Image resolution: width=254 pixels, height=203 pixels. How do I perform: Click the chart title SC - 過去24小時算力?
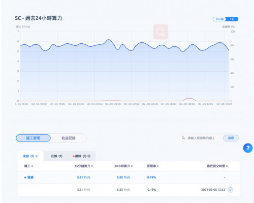click(39, 18)
